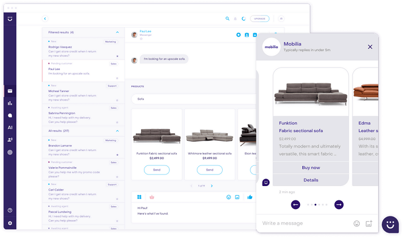This screenshot has height=240, width=403.
Task: Click Buy now on Funktion card
Action: pyautogui.click(x=311, y=168)
